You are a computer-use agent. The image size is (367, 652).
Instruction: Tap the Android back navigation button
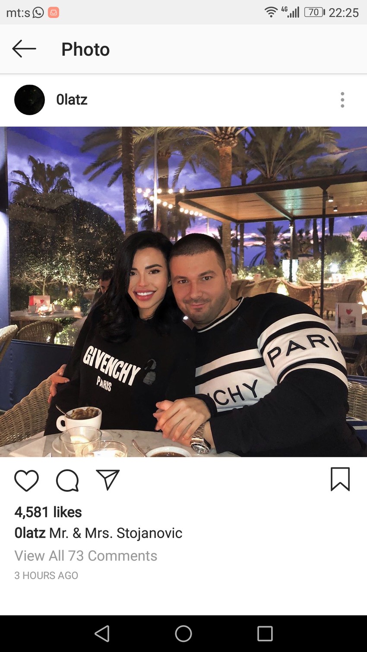pyautogui.click(x=102, y=633)
